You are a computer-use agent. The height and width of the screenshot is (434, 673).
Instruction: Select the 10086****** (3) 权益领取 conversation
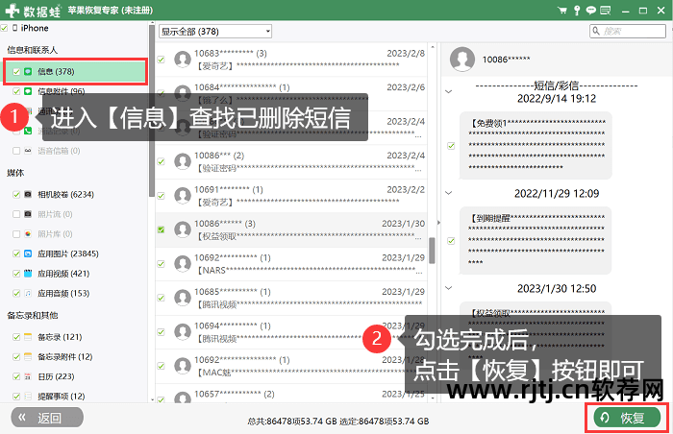[291, 229]
